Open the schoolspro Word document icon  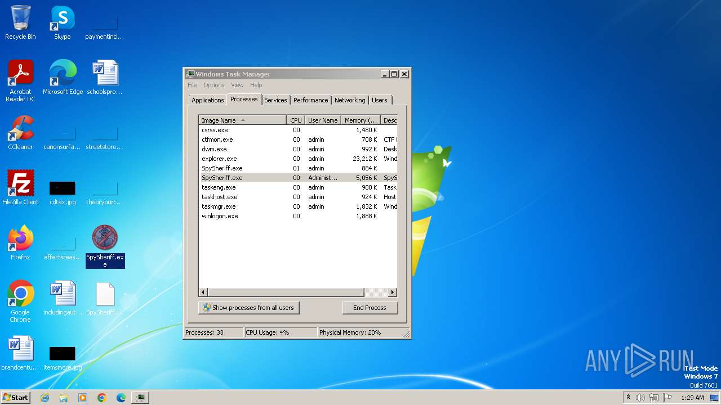coord(105,78)
